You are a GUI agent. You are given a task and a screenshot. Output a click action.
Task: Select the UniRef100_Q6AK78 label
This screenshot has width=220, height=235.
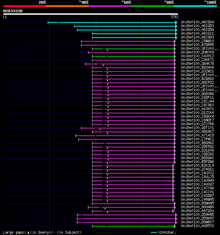tap(197, 64)
